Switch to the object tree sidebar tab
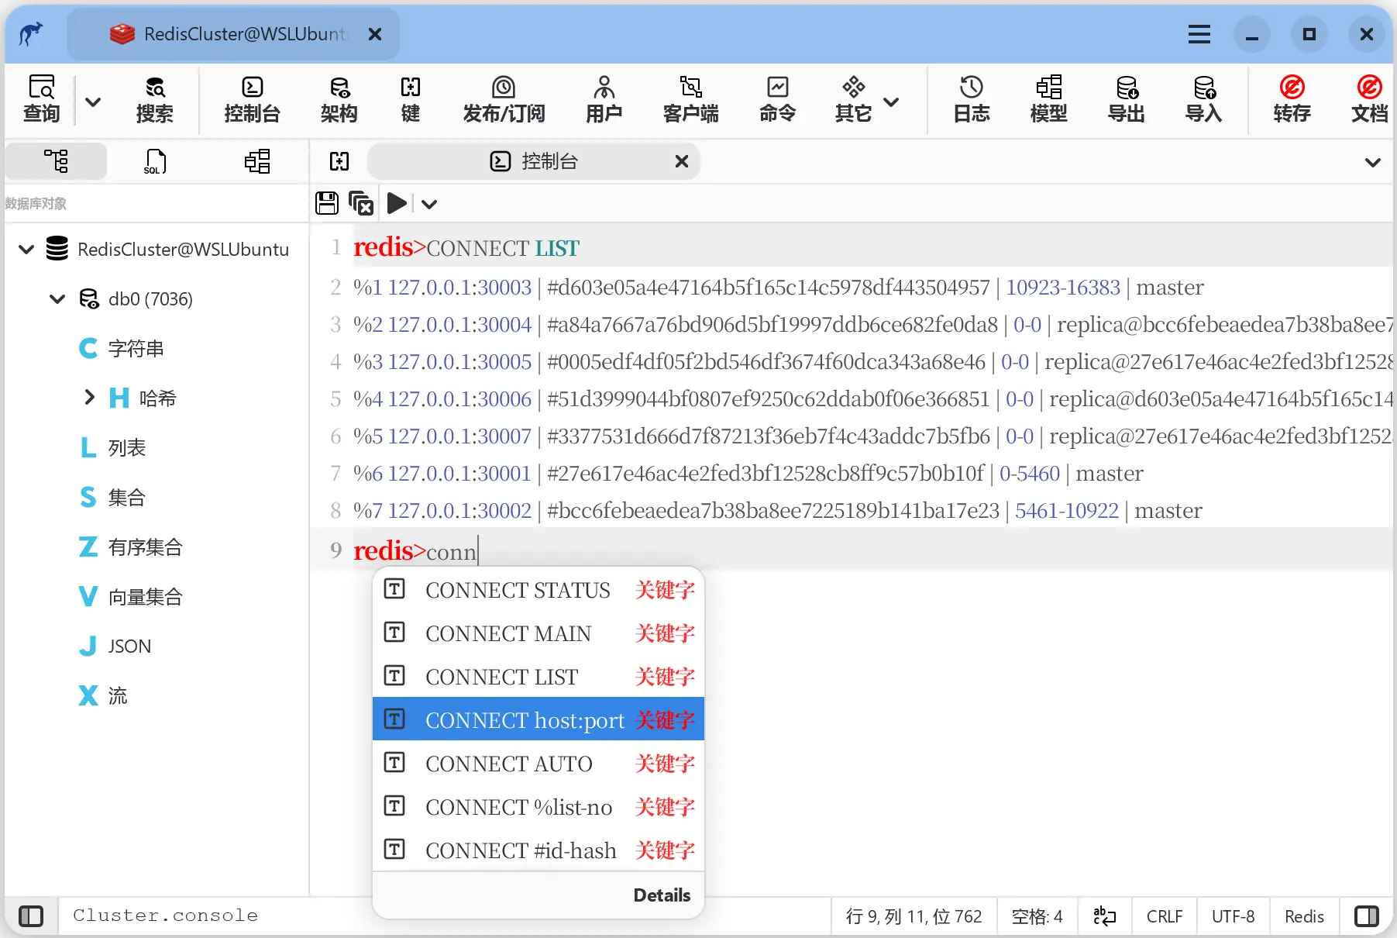The height and width of the screenshot is (938, 1397). [x=56, y=161]
